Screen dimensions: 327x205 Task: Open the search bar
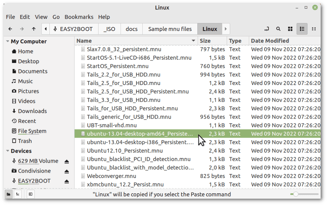pyautogui.click(x=278, y=29)
